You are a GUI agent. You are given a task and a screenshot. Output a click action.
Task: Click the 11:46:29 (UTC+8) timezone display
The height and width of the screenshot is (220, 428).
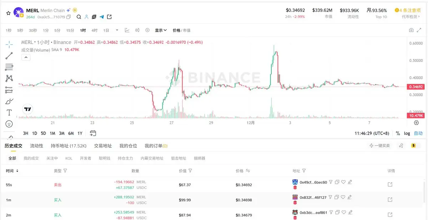pos(372,133)
